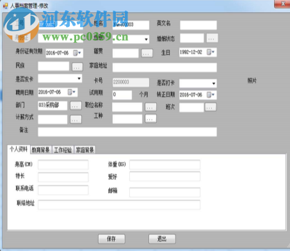
Task: Click the 部门 field showing 采购部
Action: point(52,106)
